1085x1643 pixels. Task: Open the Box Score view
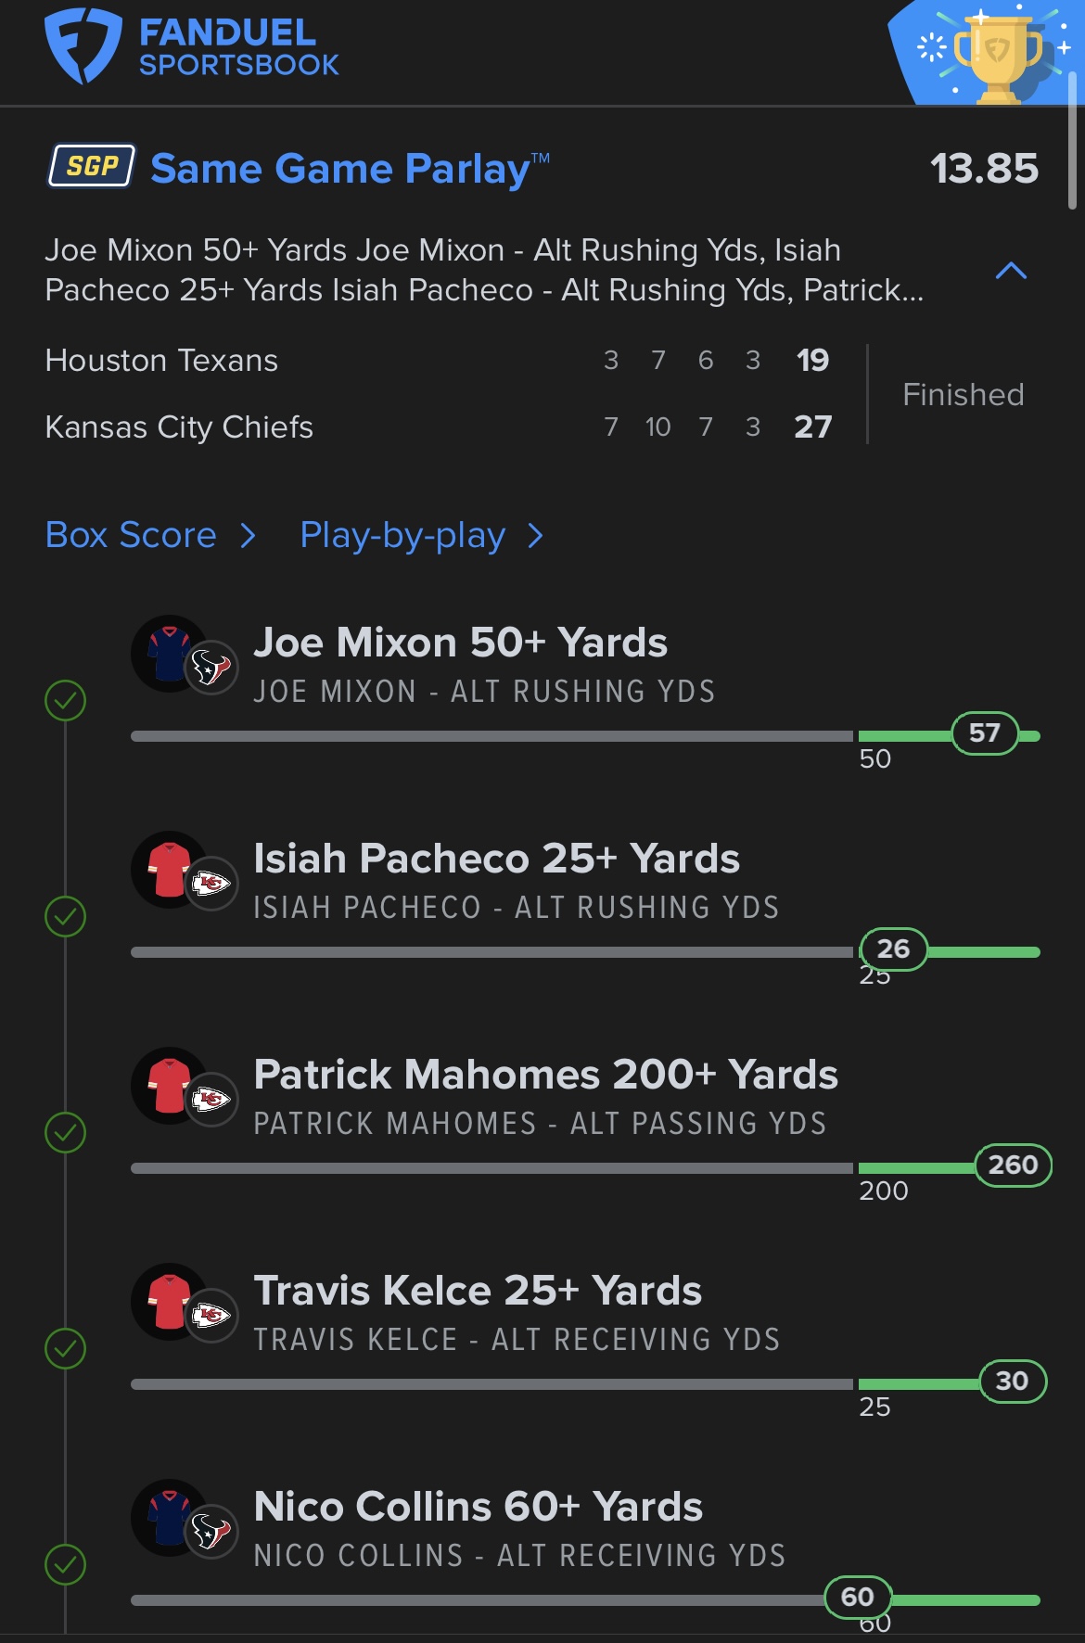pyautogui.click(x=131, y=536)
